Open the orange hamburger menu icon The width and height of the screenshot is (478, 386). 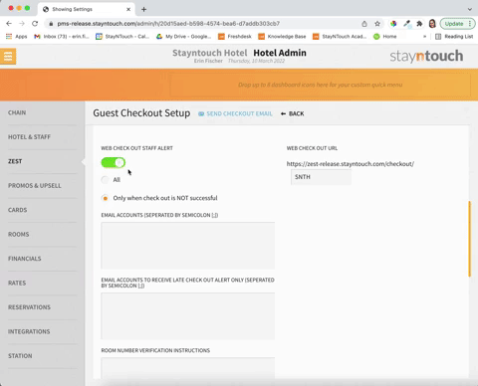tap(8, 57)
